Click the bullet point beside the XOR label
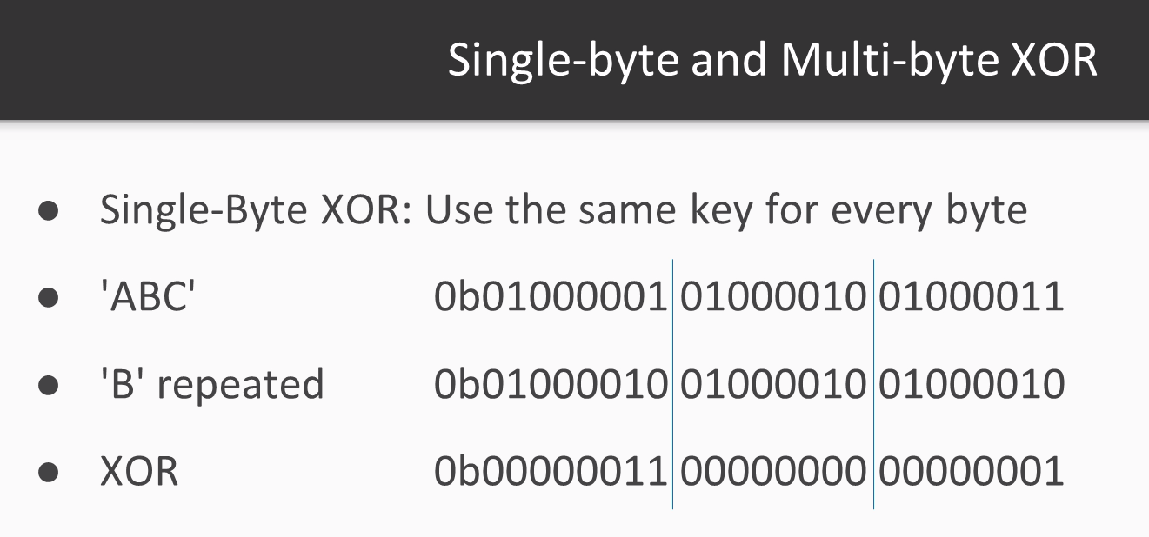This screenshot has height=537, width=1149. (x=49, y=473)
